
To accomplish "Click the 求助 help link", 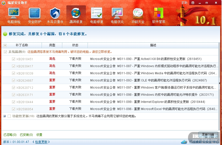I will click(184, 3).
